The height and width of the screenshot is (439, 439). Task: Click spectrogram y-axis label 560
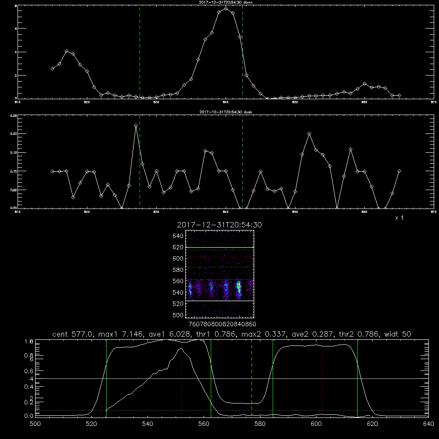178,281
